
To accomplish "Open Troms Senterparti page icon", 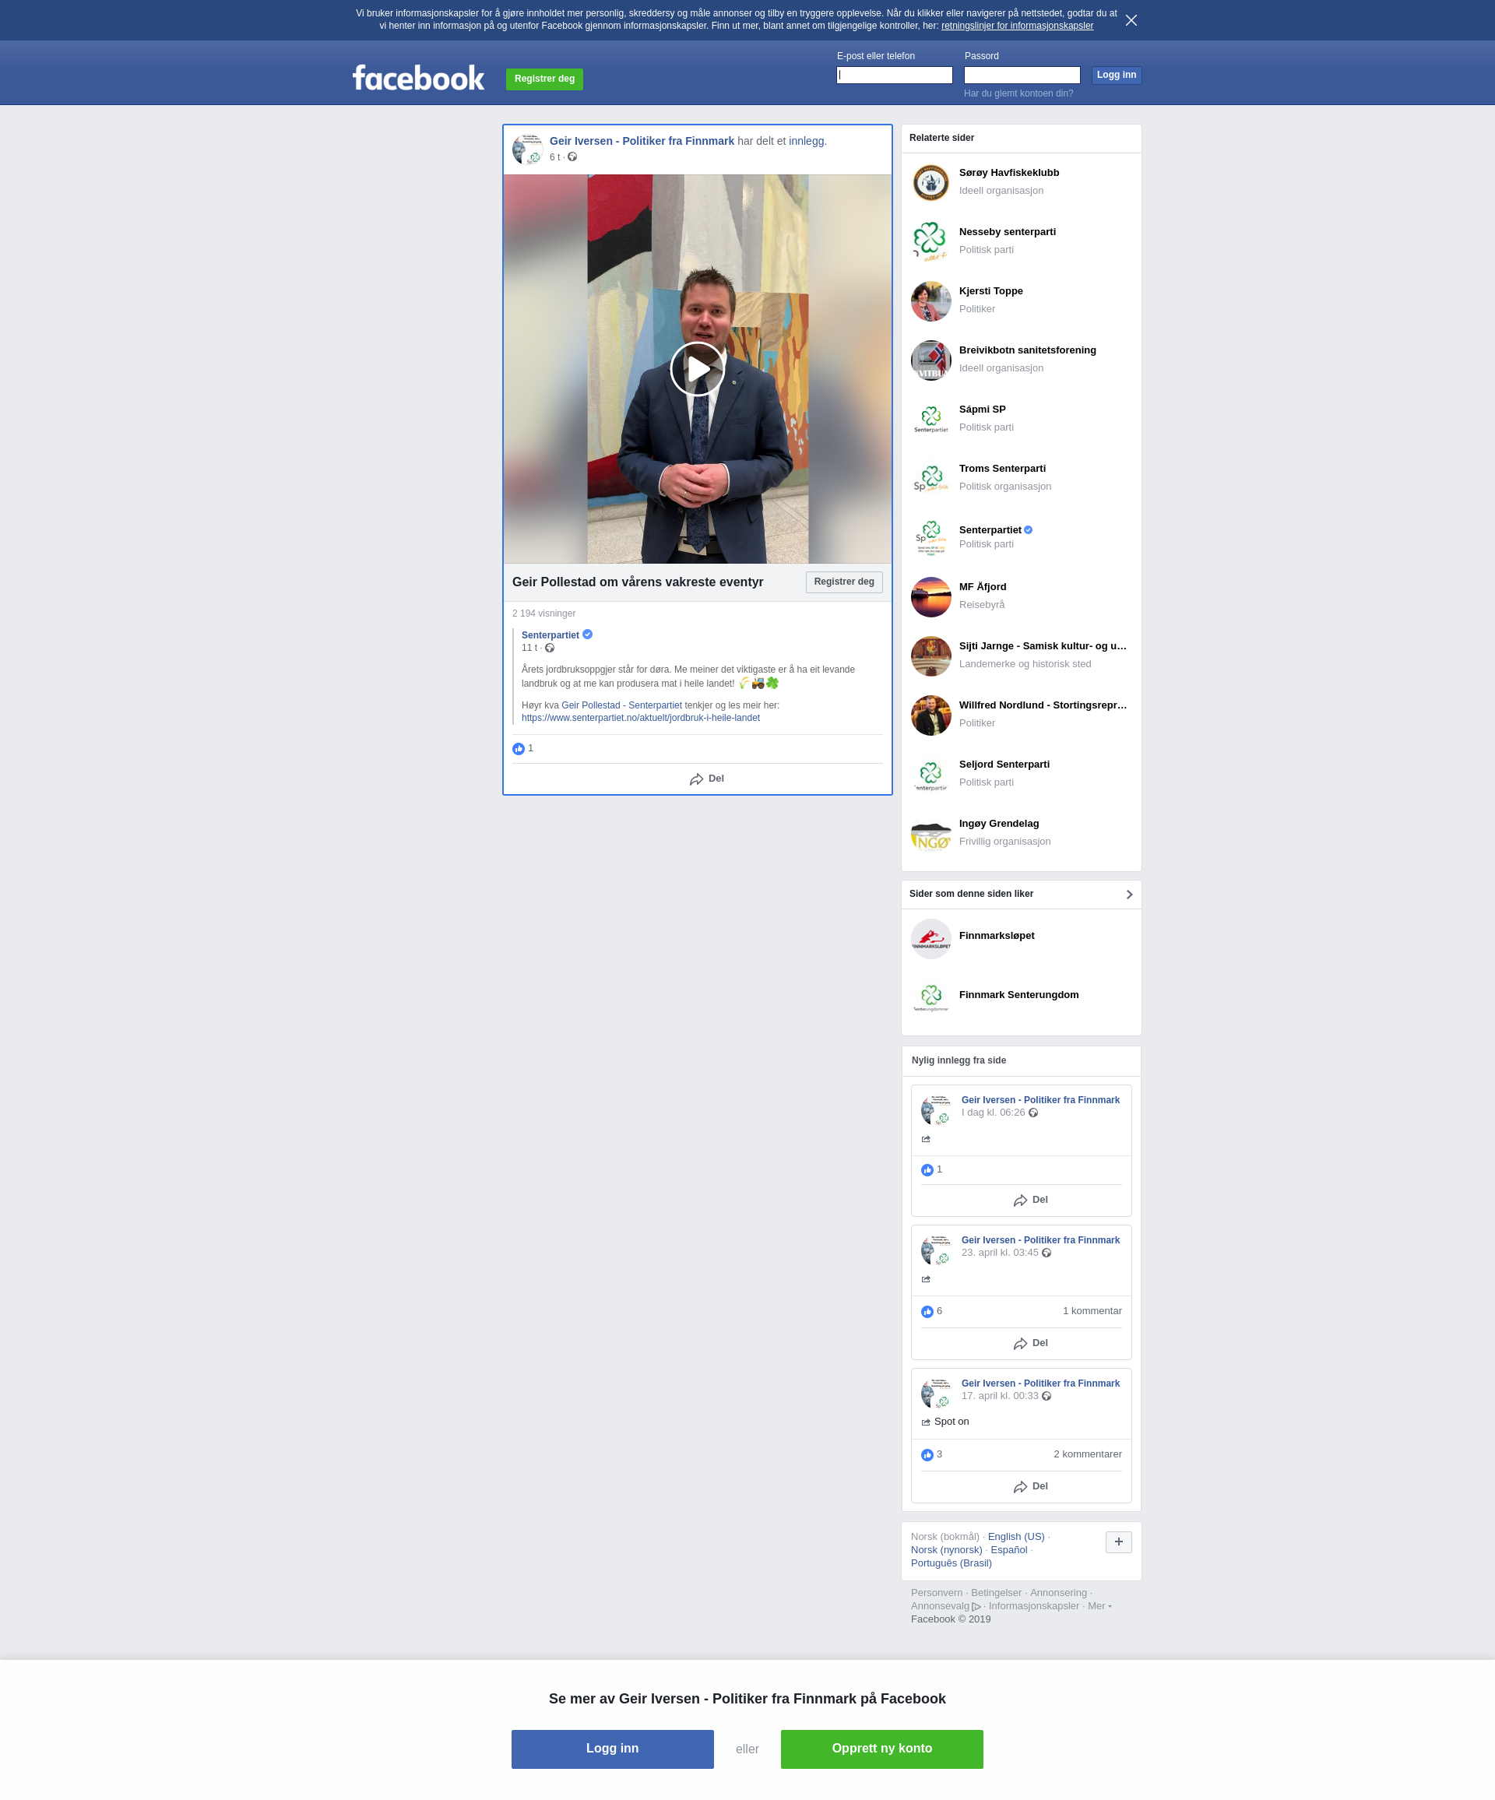I will coord(931,478).
